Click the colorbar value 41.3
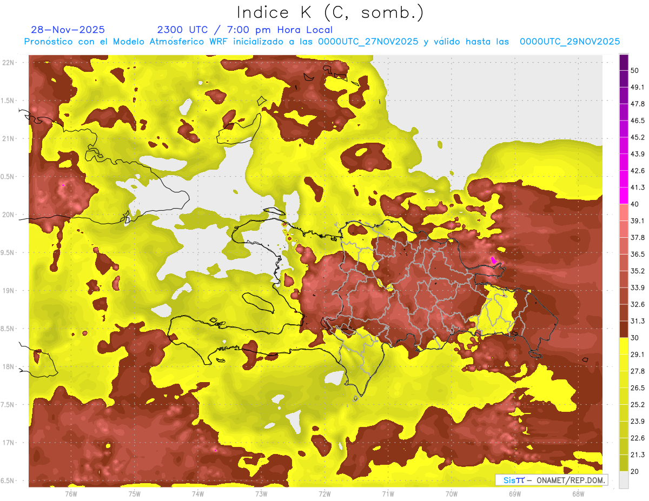Viewport: 649px width, 501px height. tap(638, 188)
